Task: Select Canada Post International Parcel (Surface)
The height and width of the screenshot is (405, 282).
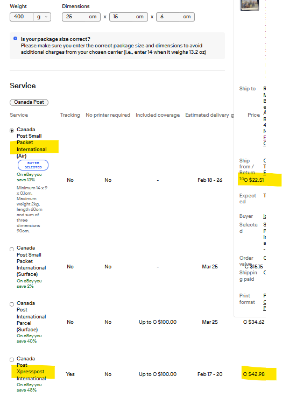Action: (x=12, y=304)
